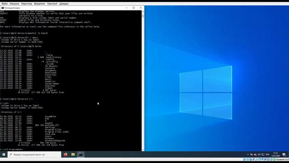Click the red tray icon

(255, 154)
